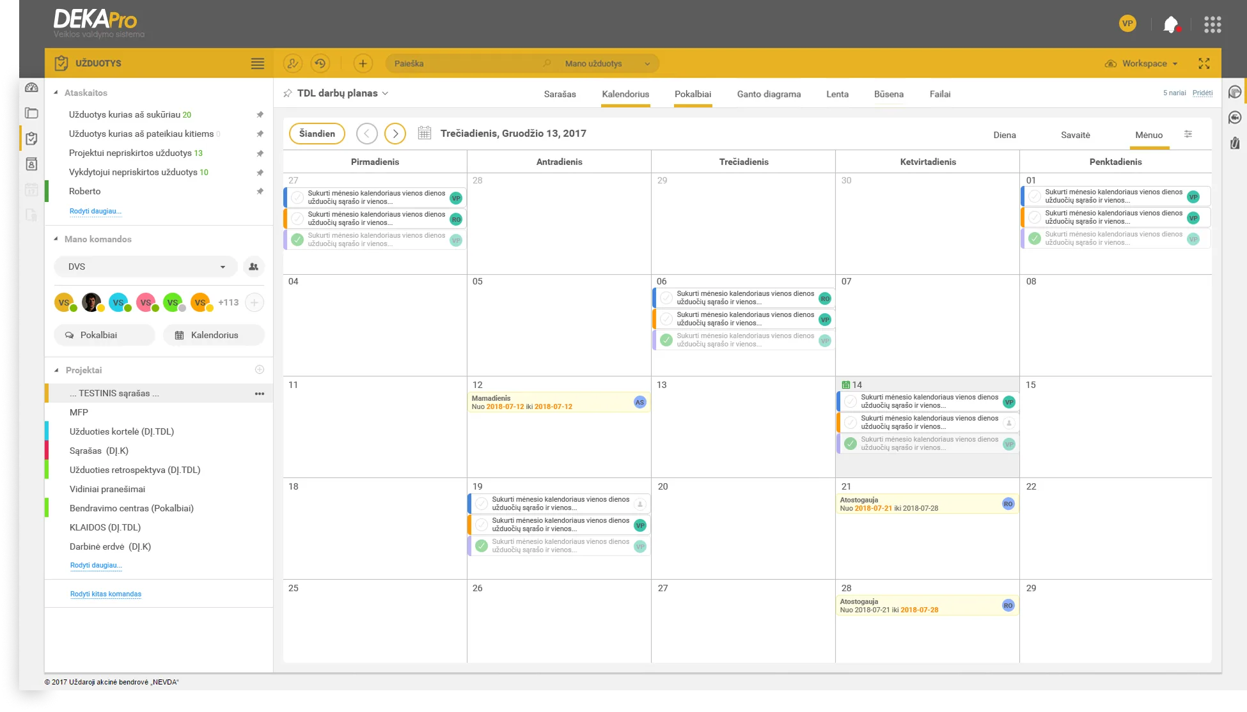Mark first task on Monday 27 complete
Screen dimensions: 1247x712
(297, 197)
